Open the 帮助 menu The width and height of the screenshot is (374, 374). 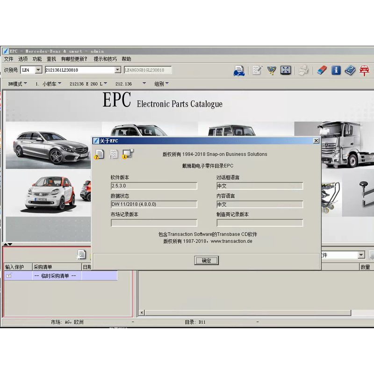126,59
